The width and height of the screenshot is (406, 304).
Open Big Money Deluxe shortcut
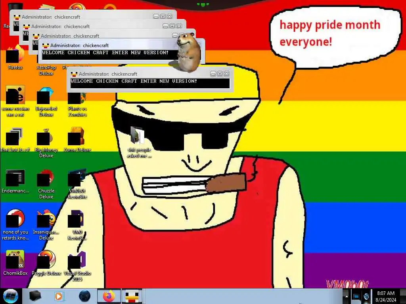(x=46, y=142)
